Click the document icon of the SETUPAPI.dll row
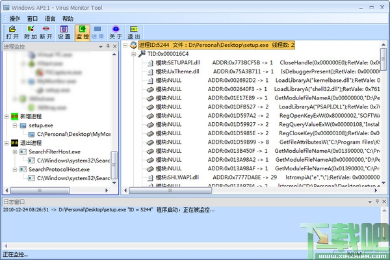This screenshot has width=390, height=260. 150,63
